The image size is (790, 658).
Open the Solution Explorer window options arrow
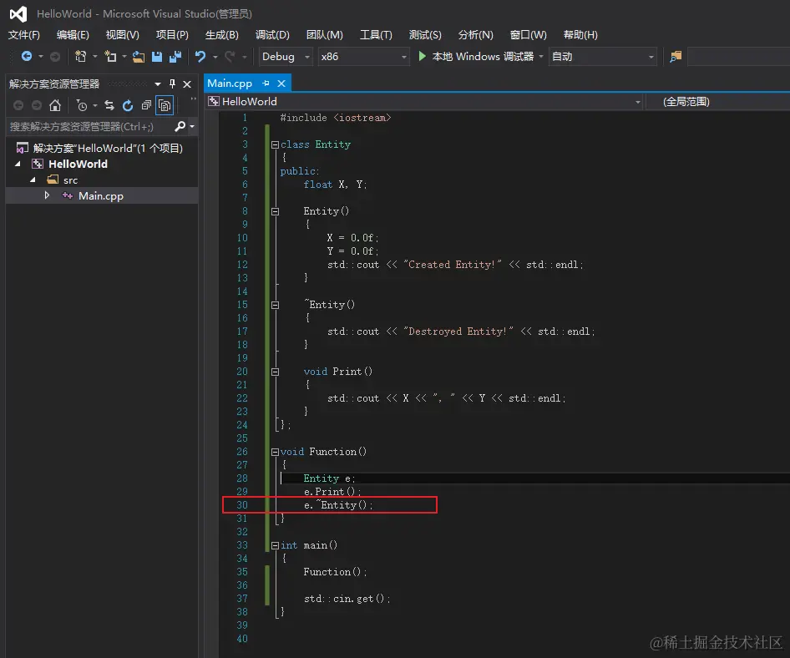coord(158,84)
